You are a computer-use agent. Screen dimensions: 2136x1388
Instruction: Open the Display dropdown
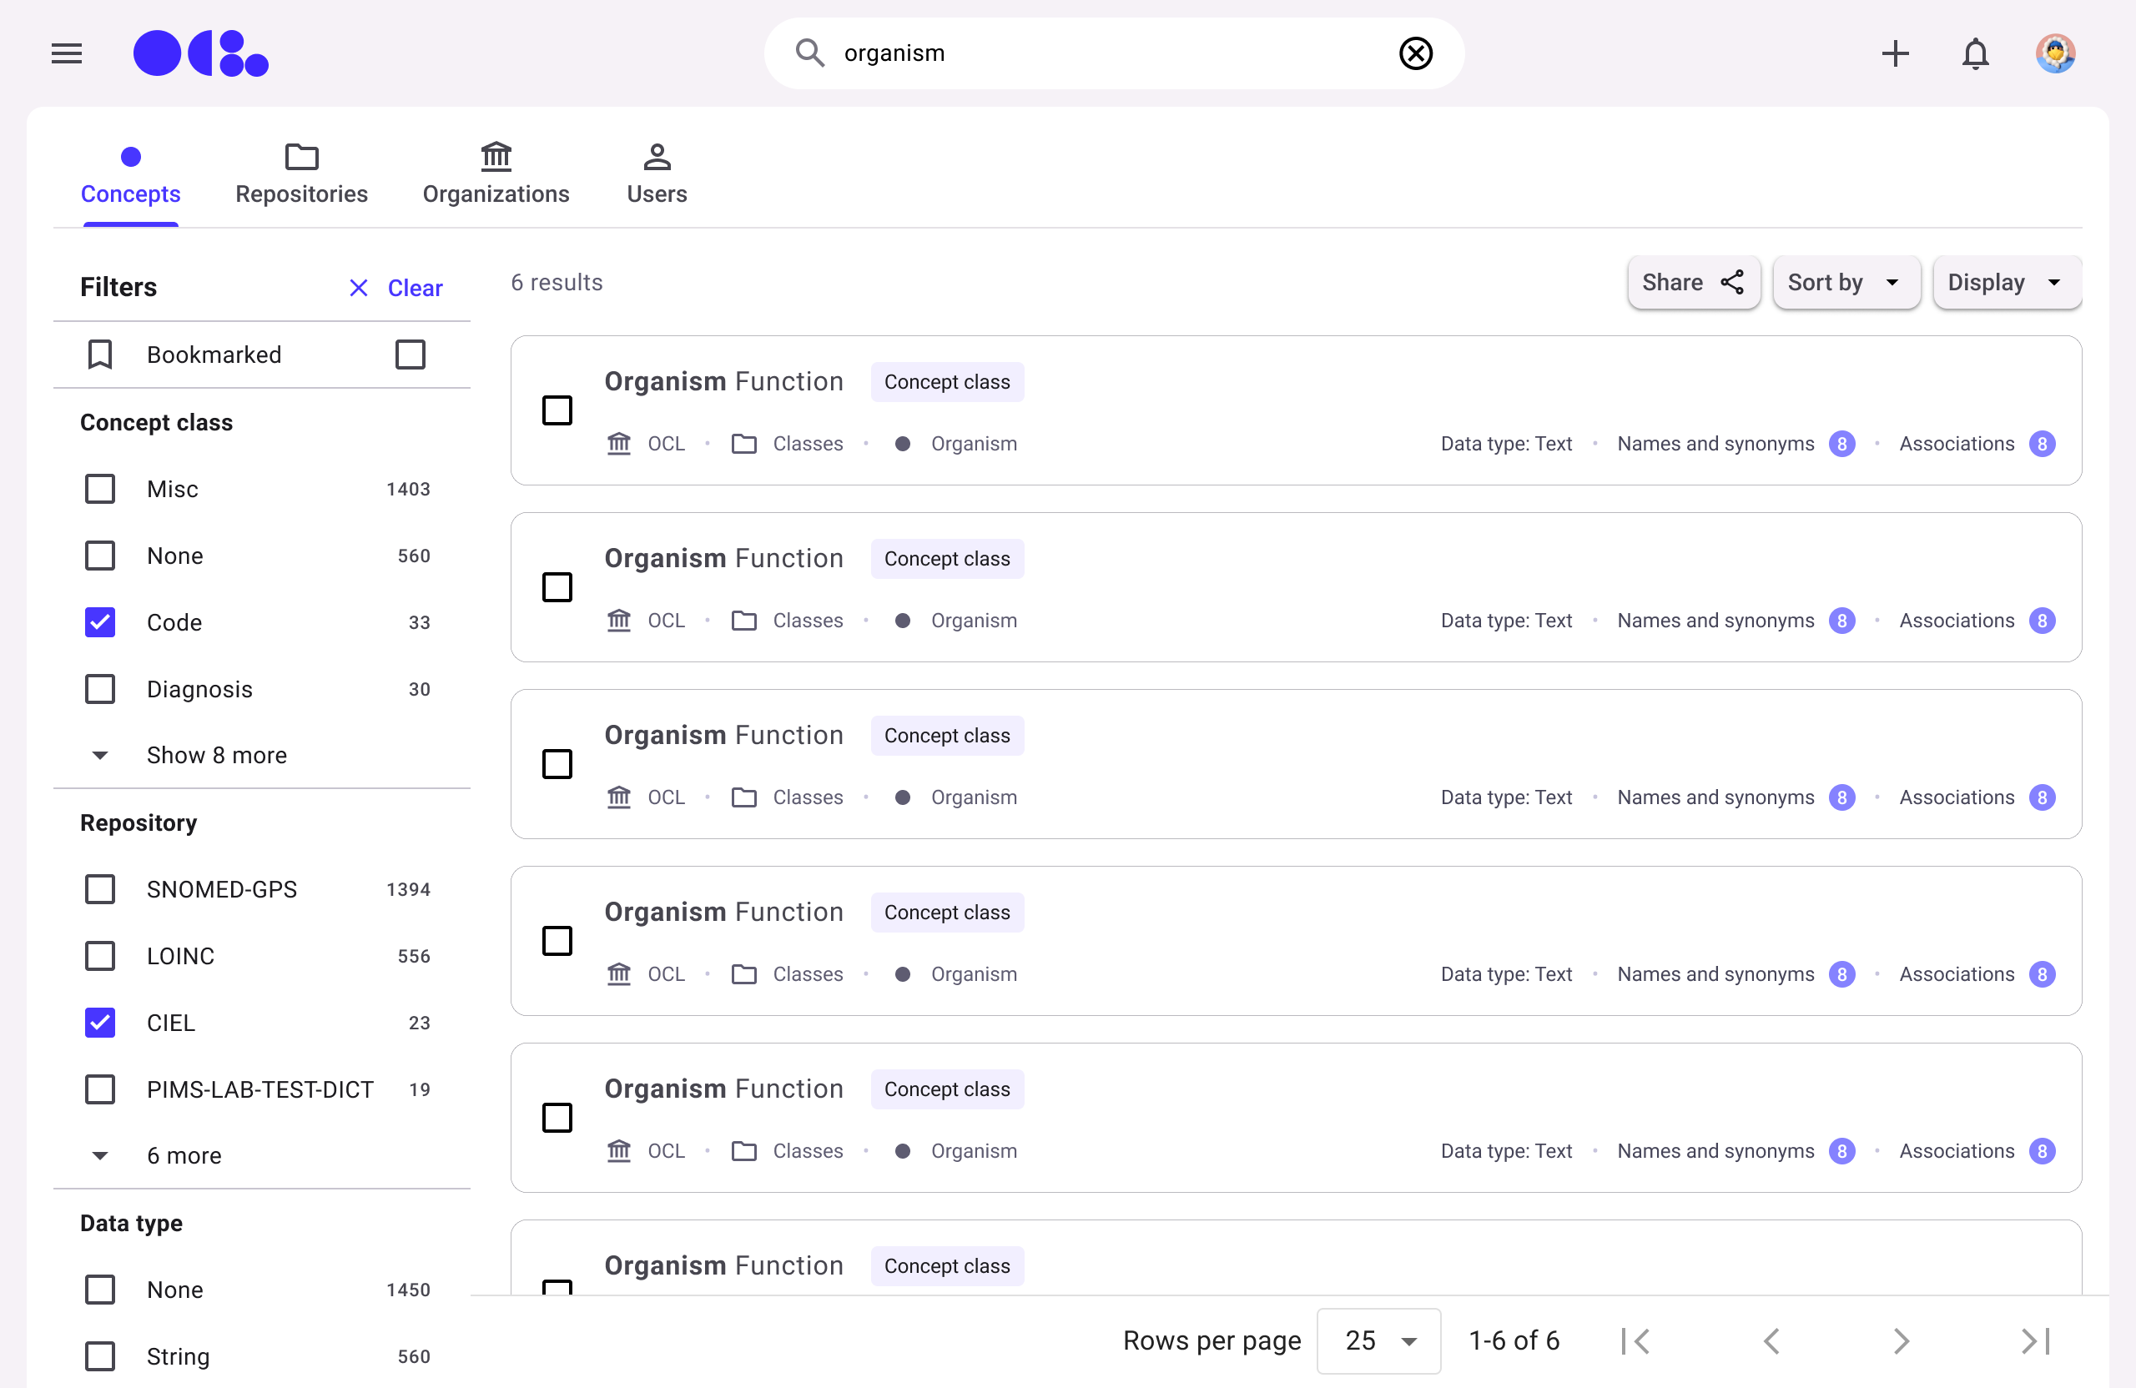coord(2006,283)
